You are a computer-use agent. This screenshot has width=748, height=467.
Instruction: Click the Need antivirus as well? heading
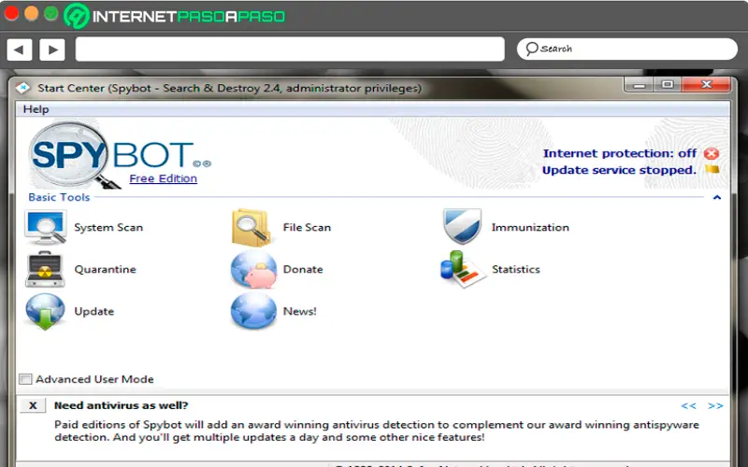click(x=122, y=405)
